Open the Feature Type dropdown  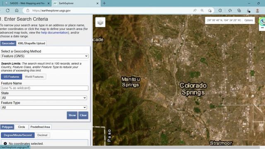pos(44,108)
